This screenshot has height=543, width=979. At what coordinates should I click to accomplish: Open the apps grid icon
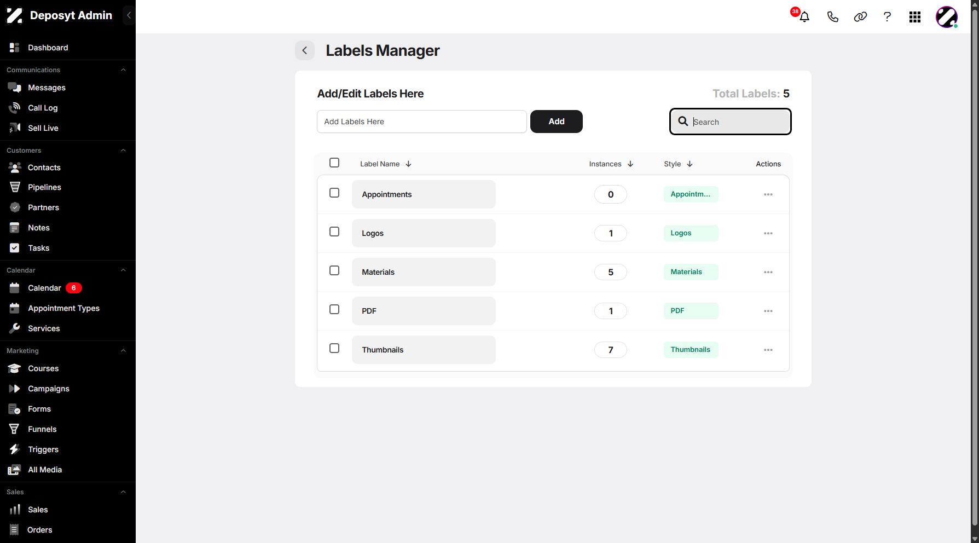(x=915, y=17)
